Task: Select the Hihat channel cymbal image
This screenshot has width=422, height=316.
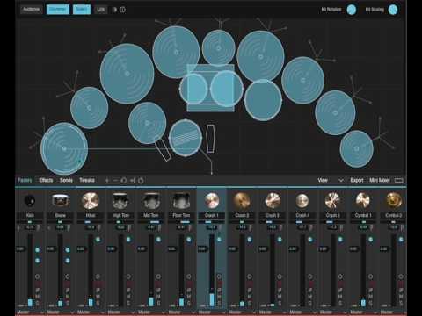Action: [x=91, y=201]
